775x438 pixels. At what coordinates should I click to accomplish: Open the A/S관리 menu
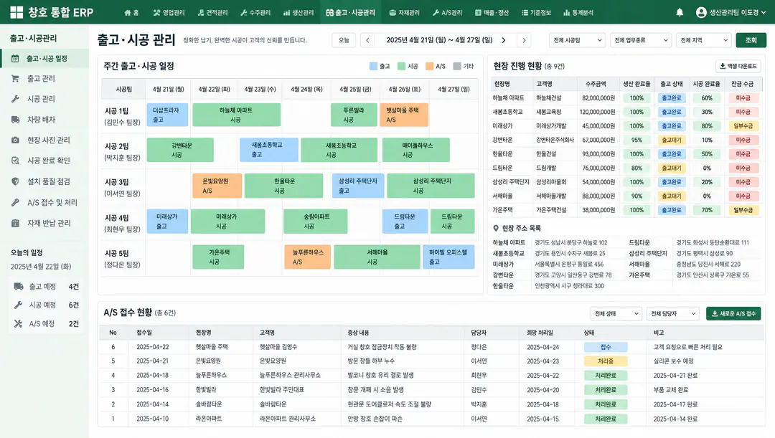[x=447, y=13]
